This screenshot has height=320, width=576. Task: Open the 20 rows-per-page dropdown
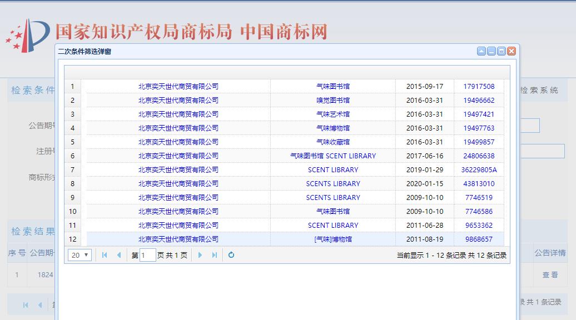(80, 255)
